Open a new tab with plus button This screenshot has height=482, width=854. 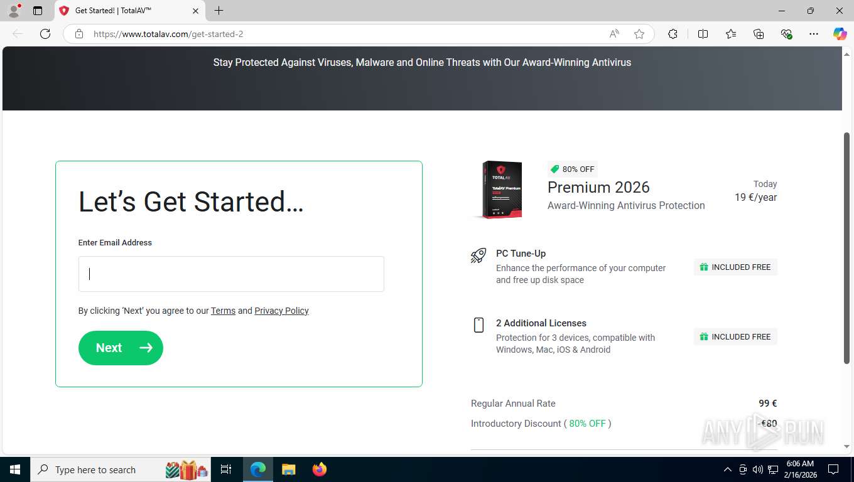pyautogui.click(x=219, y=11)
